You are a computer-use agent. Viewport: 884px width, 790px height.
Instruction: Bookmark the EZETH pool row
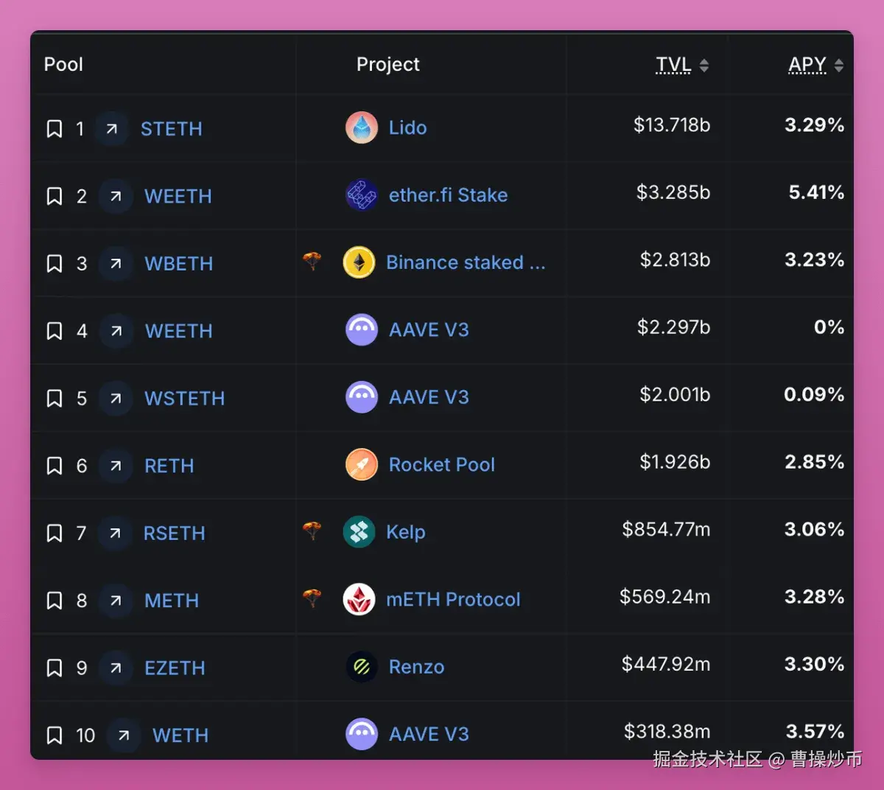click(55, 668)
